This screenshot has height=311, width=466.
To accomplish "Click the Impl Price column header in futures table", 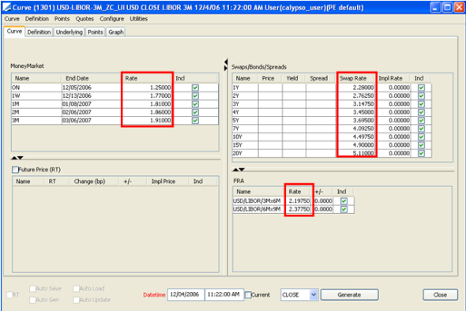I will pos(167,182).
